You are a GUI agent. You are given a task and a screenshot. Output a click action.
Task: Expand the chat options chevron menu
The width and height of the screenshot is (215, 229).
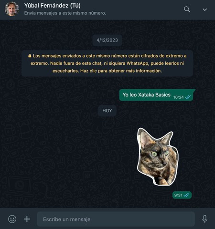click(x=204, y=10)
